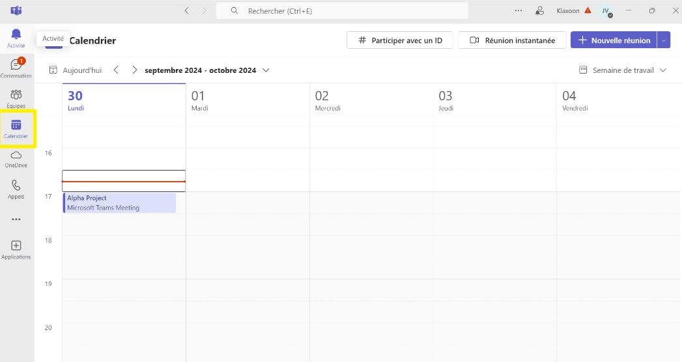
Task: Open OneDrive from the sidebar
Action: [x=16, y=158]
